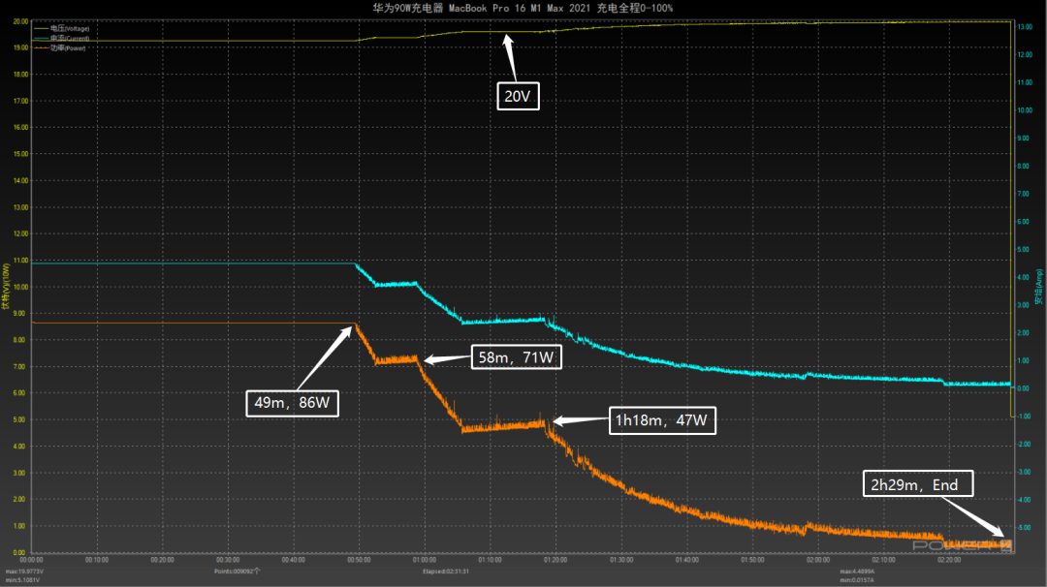This screenshot has height=587, width=1047.
Task: Select the max:19.9773V readout
Action: pyautogui.click(x=24, y=572)
